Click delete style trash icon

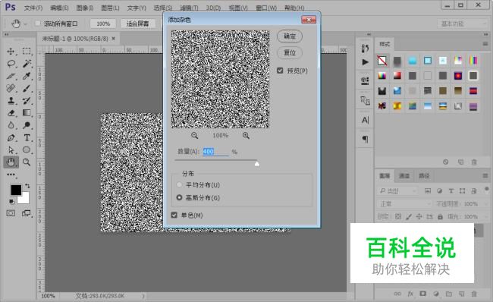point(474,162)
